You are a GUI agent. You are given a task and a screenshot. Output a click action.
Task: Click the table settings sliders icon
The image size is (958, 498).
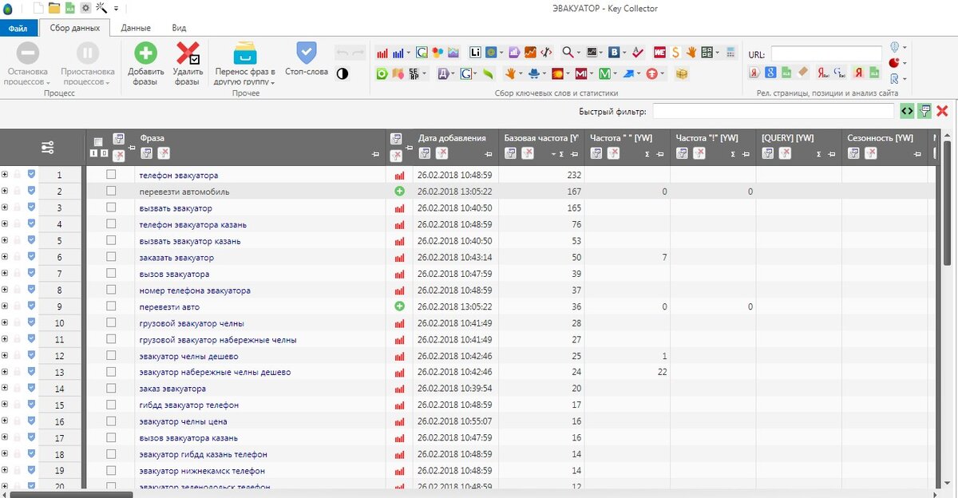[x=47, y=147]
